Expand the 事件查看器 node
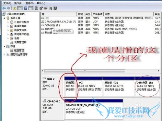This screenshot has width=162, height=121. click(x=8, y=26)
